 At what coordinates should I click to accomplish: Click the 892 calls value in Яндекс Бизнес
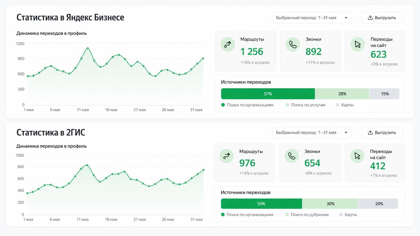[x=313, y=52]
